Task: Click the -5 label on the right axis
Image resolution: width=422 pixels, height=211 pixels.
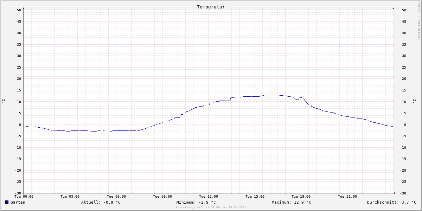Action: (x=404, y=136)
